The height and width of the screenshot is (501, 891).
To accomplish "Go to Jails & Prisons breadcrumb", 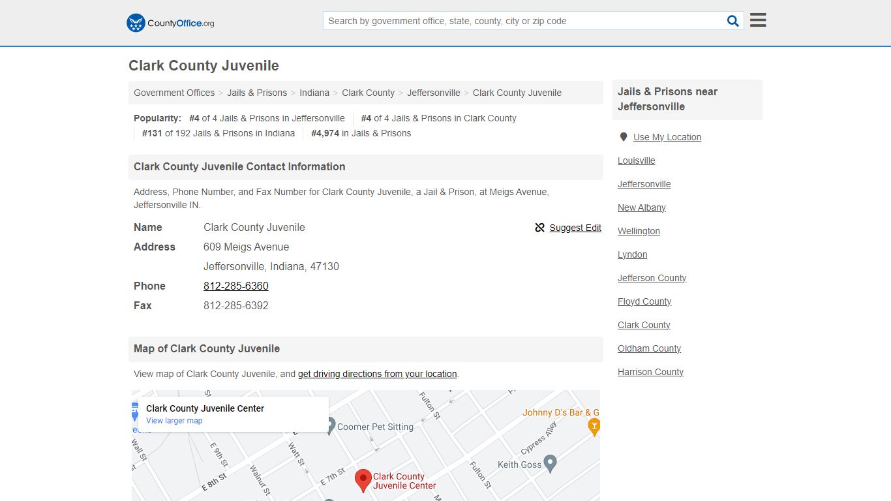I will pyautogui.click(x=257, y=93).
